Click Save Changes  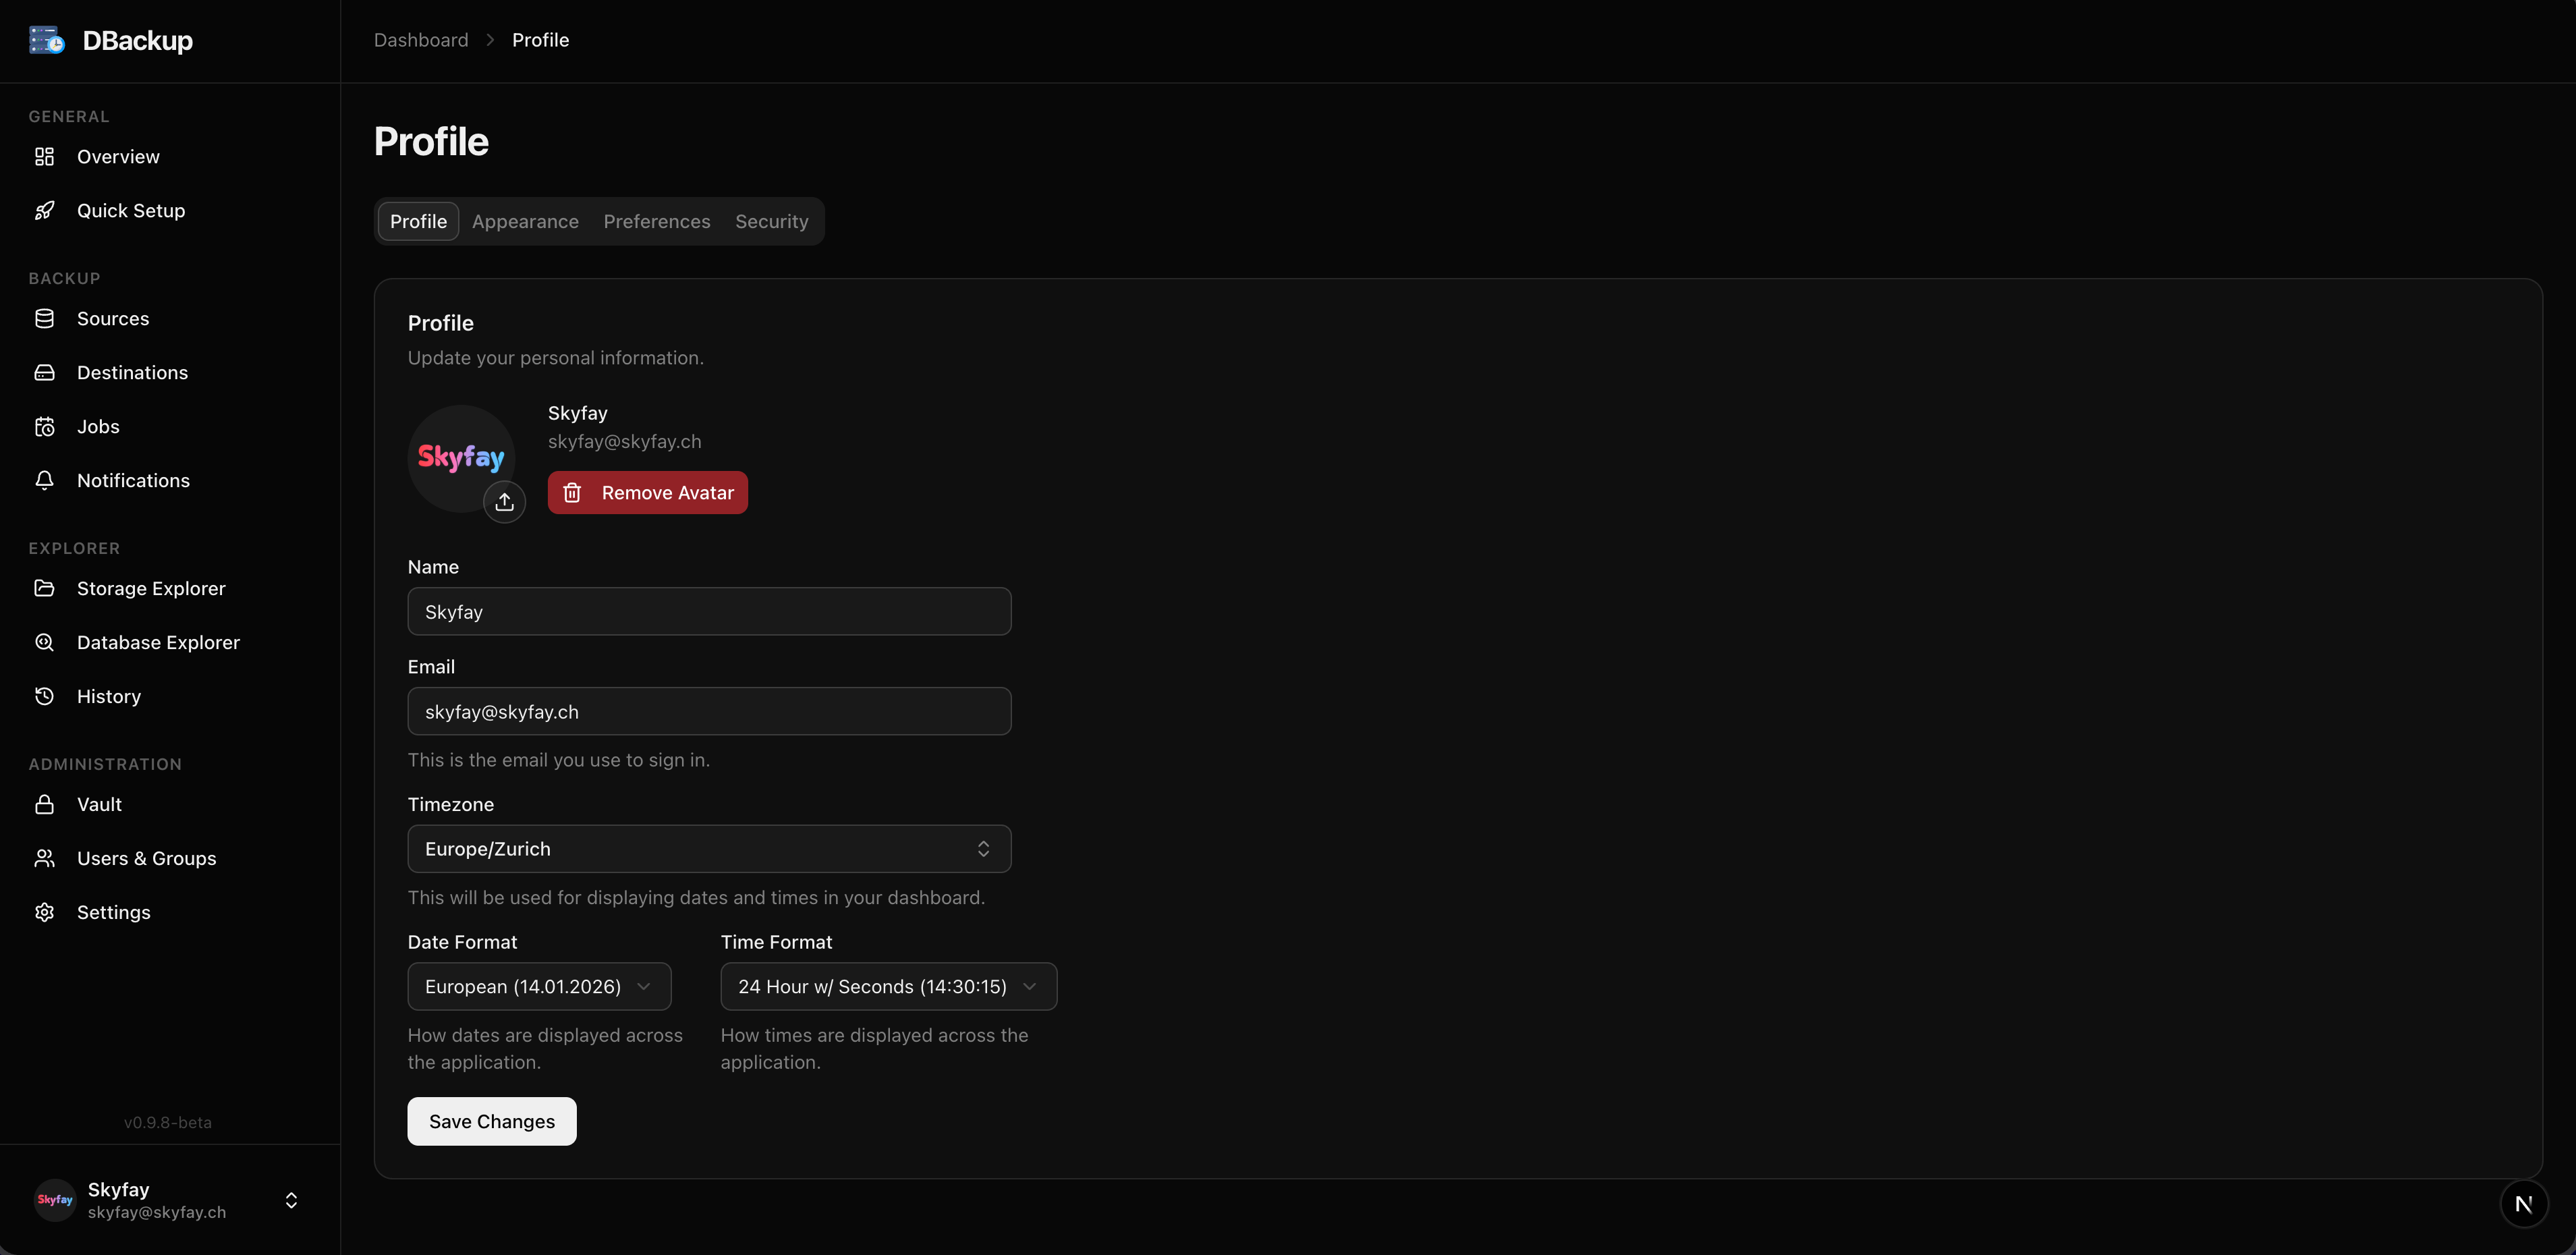[491, 1121]
